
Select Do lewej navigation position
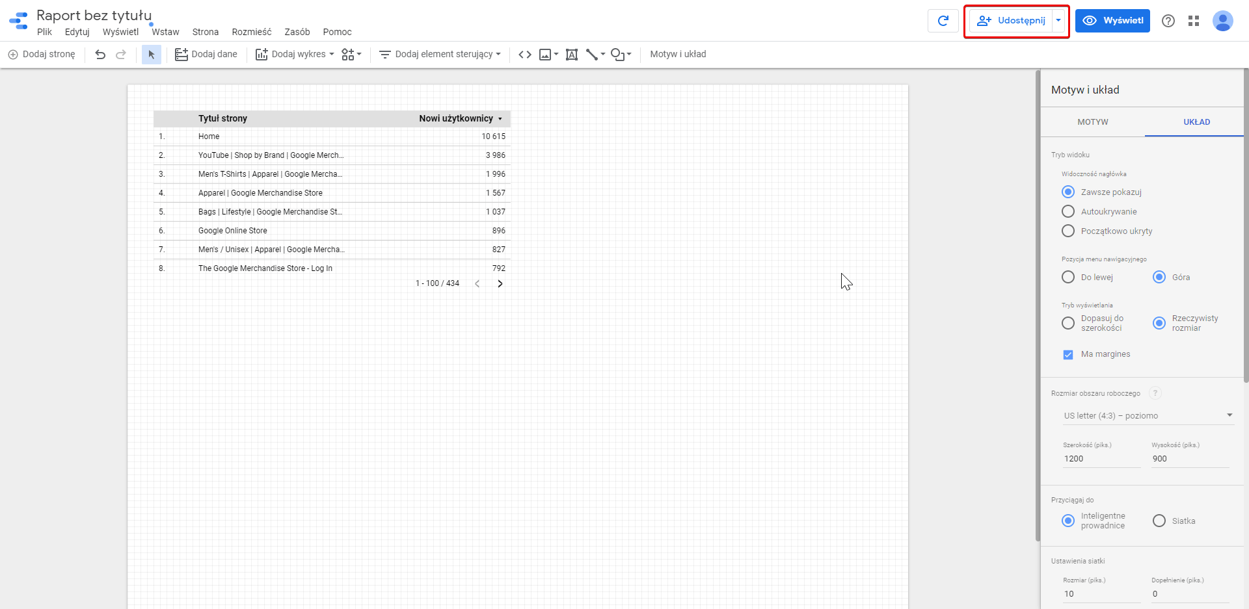tap(1068, 278)
